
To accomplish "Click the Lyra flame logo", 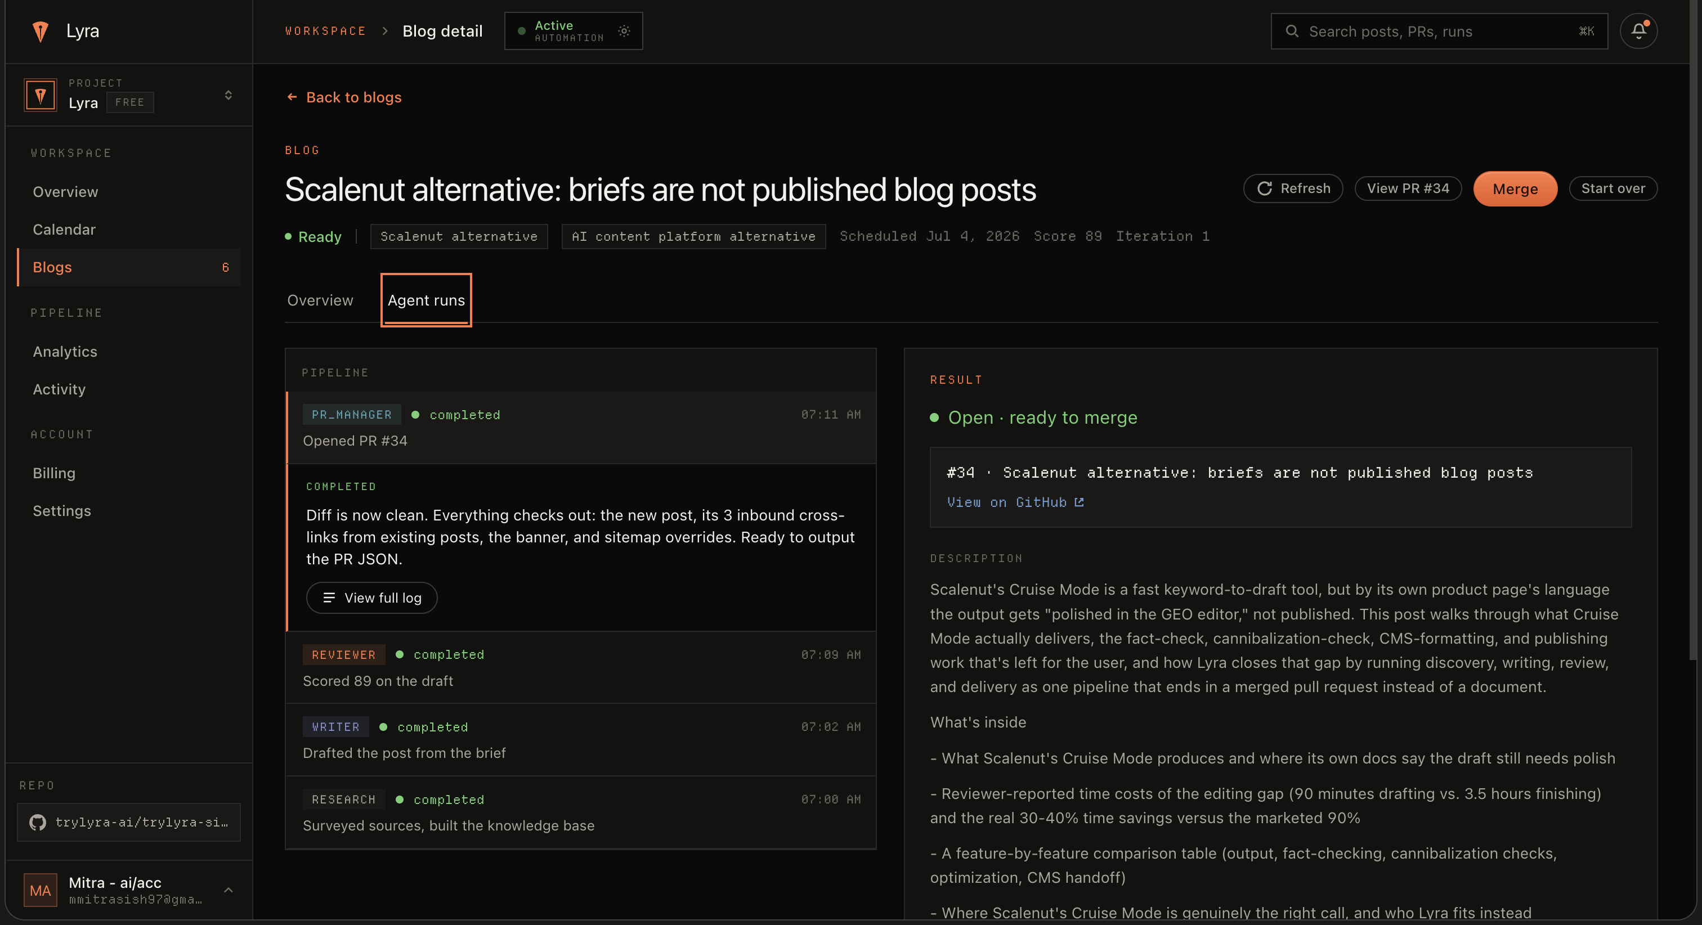I will point(41,31).
